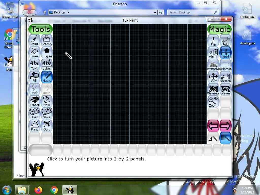Choose the Wavelets magic effect
This screenshot has height=195, width=260.
click(x=213, y=90)
